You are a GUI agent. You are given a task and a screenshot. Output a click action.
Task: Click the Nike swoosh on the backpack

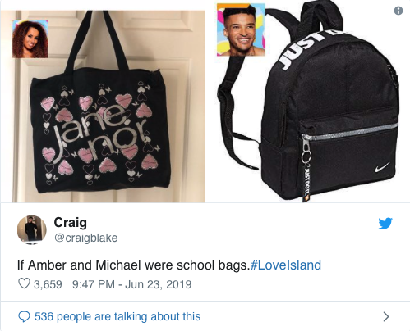click(382, 167)
